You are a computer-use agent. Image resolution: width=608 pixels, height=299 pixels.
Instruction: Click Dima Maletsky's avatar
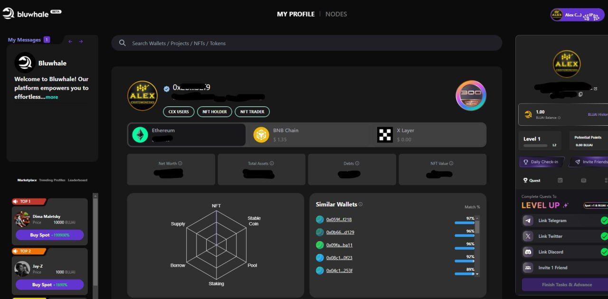pos(22,219)
